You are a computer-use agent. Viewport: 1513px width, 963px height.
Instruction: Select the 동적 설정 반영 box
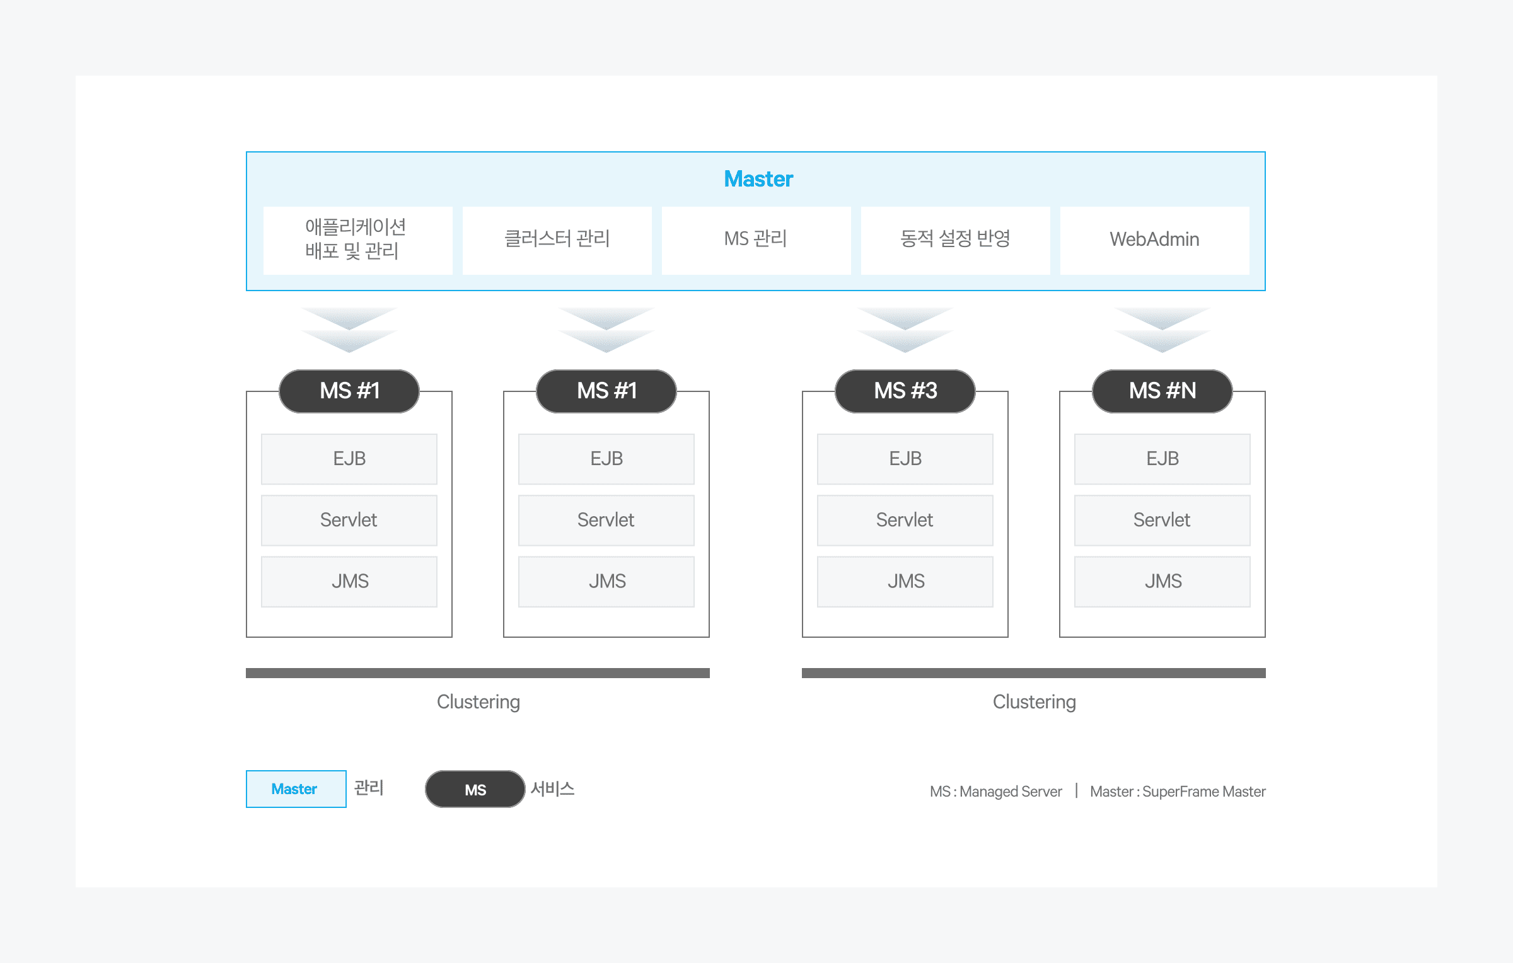[x=955, y=239]
